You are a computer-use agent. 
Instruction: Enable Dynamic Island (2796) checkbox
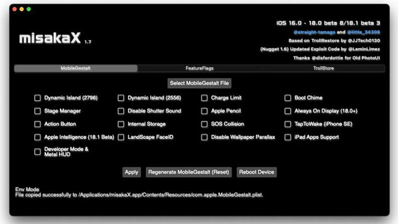[37, 98]
